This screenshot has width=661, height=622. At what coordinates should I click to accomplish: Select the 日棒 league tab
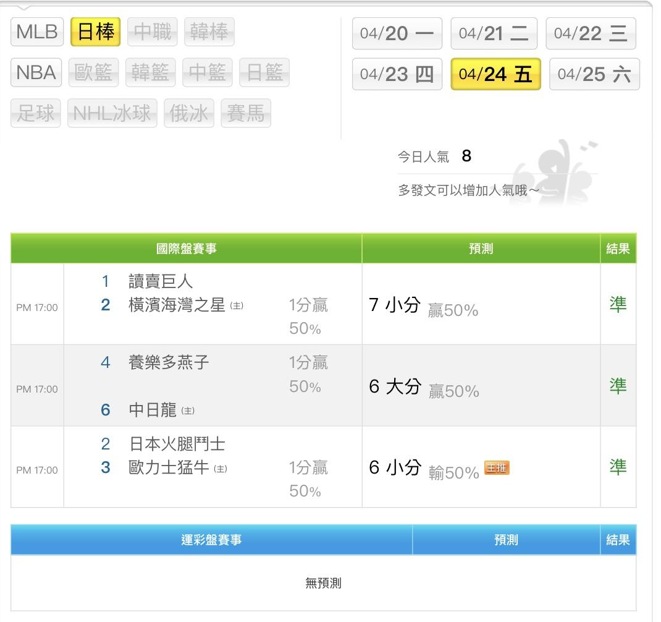click(96, 32)
